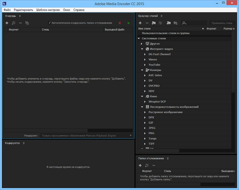Viewport: 239px width, 190px height.
Task: Toggle Автоматически кодировать папки отслеживания checkbox
Action: pyautogui.click(x=49, y=23)
